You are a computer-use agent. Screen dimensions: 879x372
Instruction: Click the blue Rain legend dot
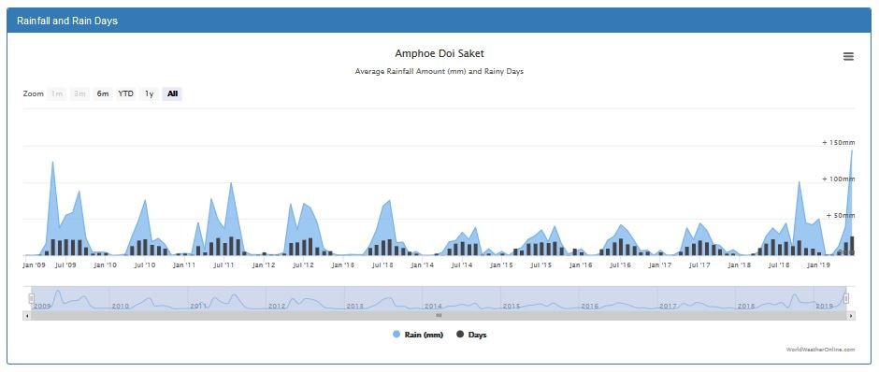(396, 335)
